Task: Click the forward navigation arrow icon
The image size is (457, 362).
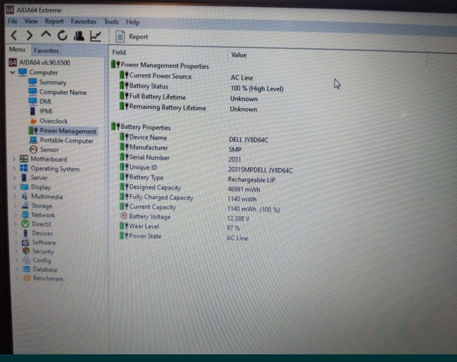Action: coord(29,35)
